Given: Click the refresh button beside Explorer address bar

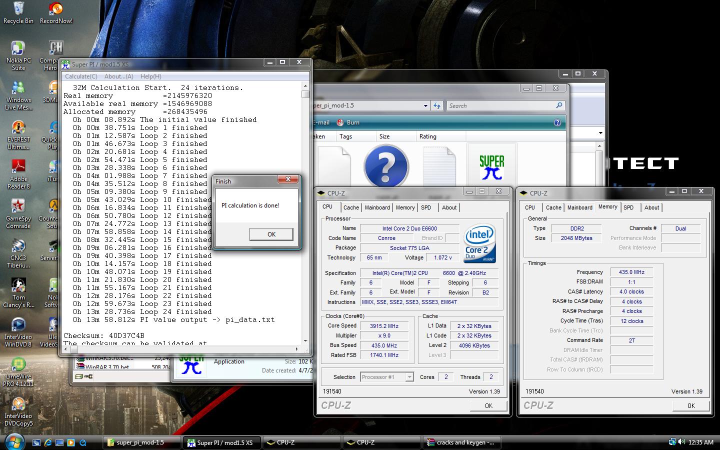Looking at the screenshot, I should 437,105.
